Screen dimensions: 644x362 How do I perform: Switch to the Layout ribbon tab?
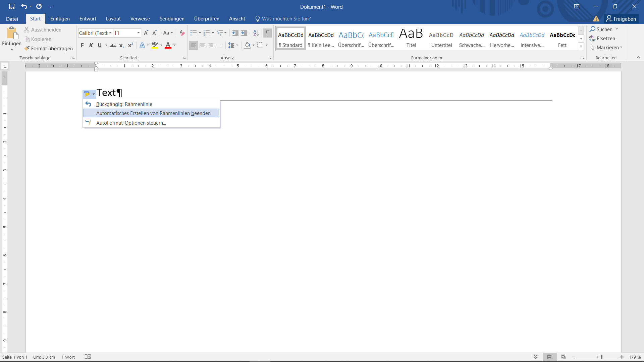113,19
